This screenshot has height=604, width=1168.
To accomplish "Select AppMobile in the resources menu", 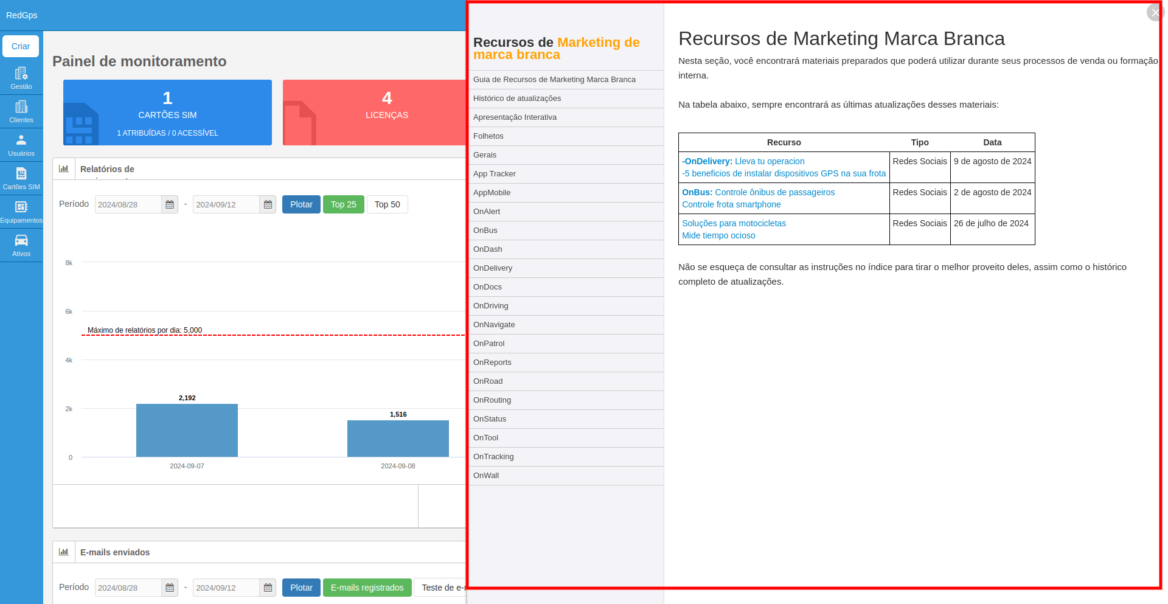I will [x=566, y=193].
